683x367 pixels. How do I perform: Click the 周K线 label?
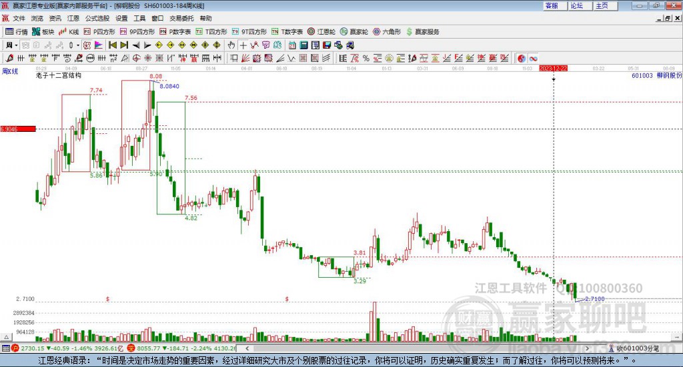[11, 71]
